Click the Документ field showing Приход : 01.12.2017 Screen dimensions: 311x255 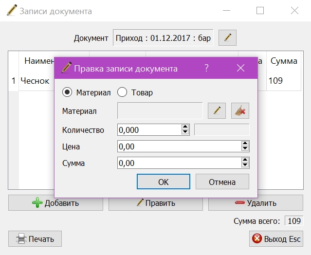[x=163, y=37]
